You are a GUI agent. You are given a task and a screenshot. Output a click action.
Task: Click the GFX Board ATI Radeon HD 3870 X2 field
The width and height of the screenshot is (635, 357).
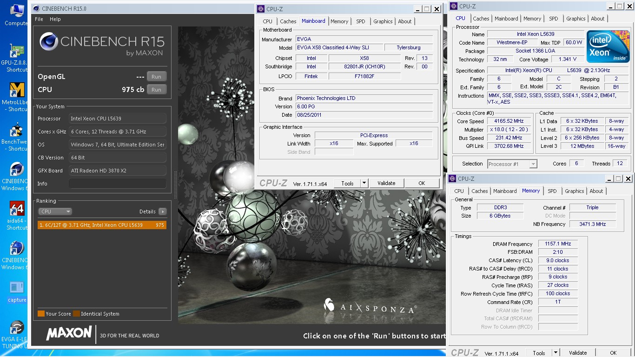[x=118, y=171]
